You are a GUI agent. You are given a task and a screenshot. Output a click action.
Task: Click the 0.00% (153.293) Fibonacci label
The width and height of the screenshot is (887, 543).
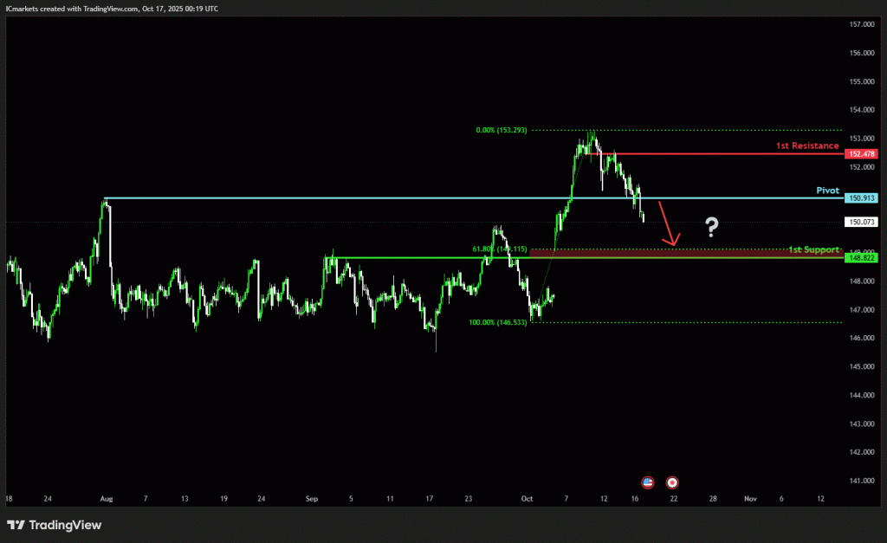point(501,130)
